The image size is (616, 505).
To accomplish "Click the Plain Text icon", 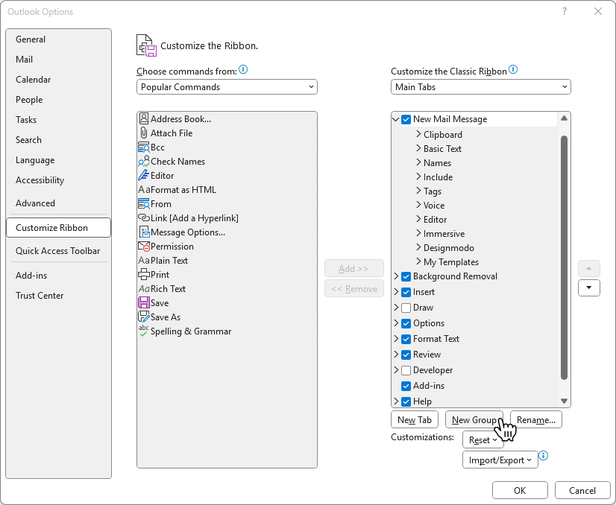I will tap(144, 260).
